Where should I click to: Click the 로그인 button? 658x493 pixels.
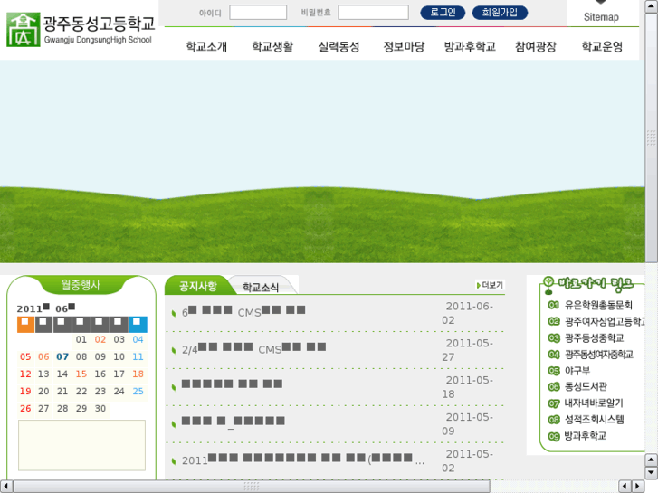(443, 13)
